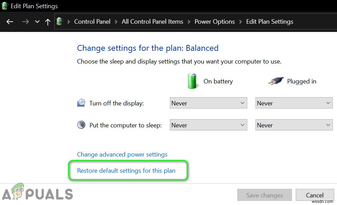The image size is (337, 205).
Task: Click the Edit Plan Settings title bar icon
Action: coord(5,6)
